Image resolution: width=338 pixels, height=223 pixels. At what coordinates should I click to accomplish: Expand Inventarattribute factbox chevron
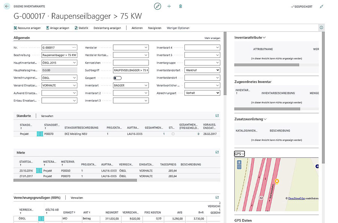tap(264, 38)
